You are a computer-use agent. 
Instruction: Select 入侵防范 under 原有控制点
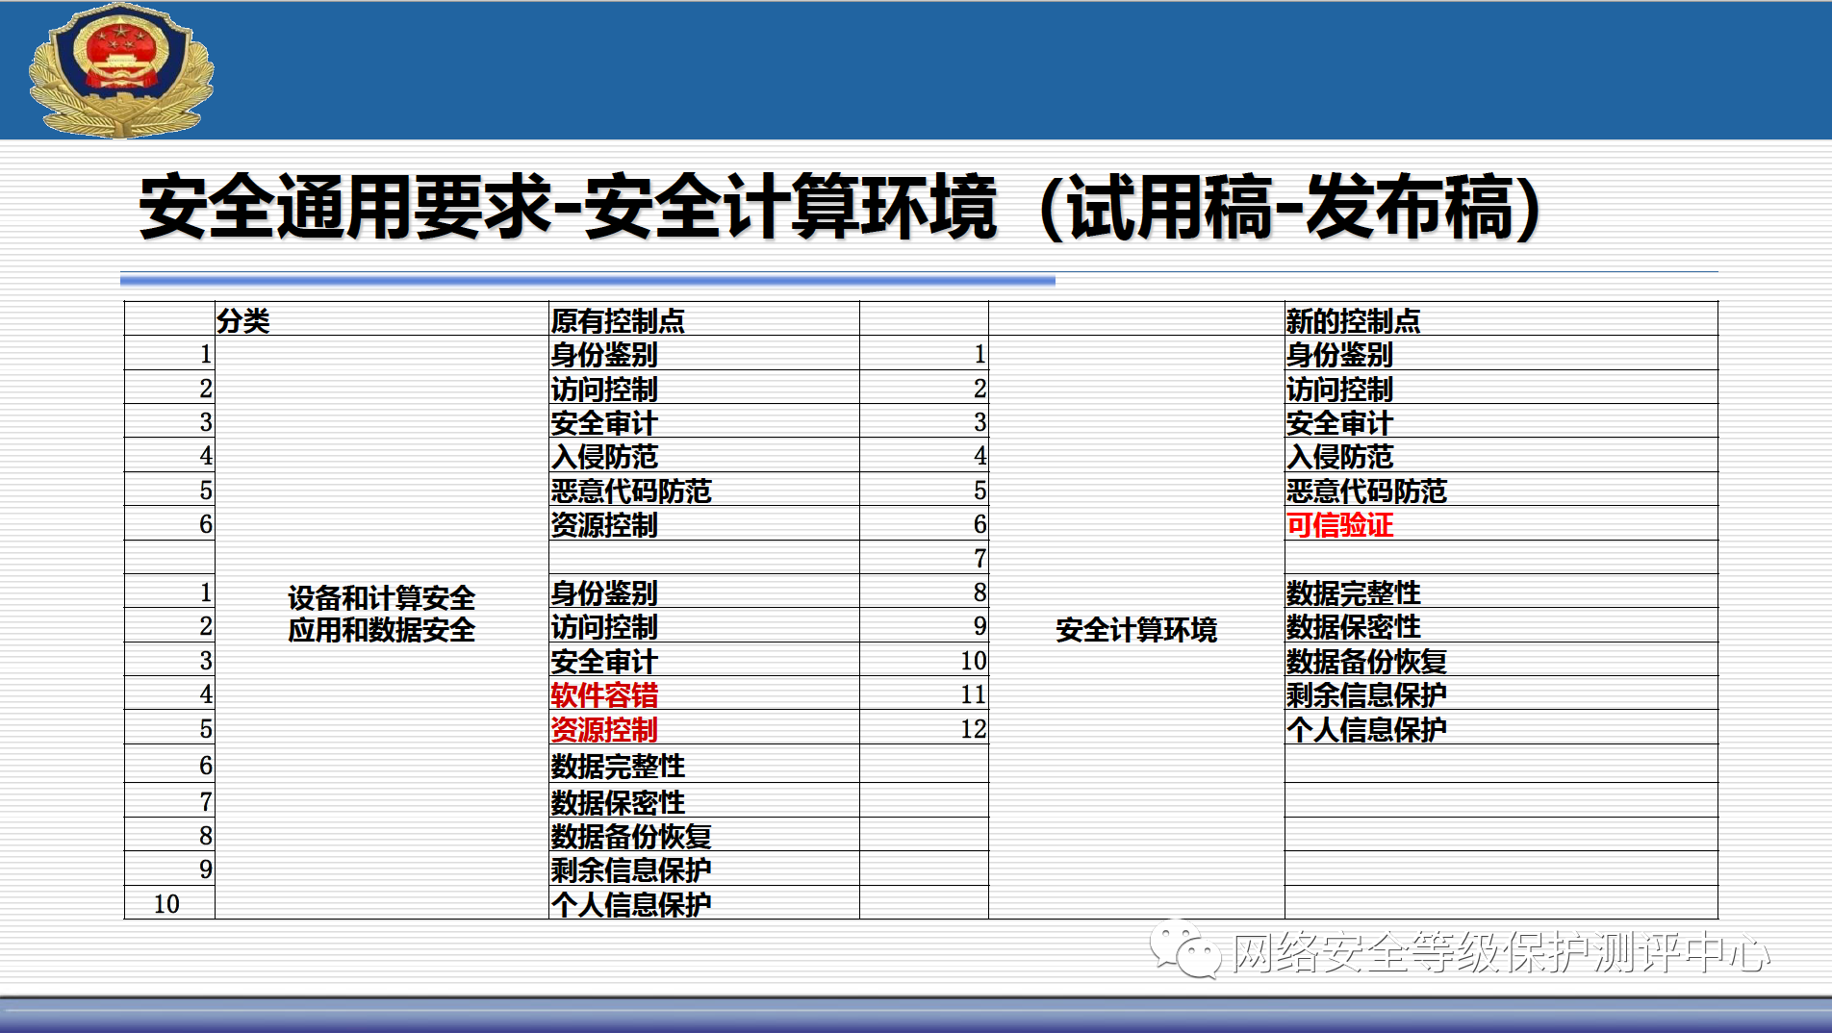pos(604,456)
